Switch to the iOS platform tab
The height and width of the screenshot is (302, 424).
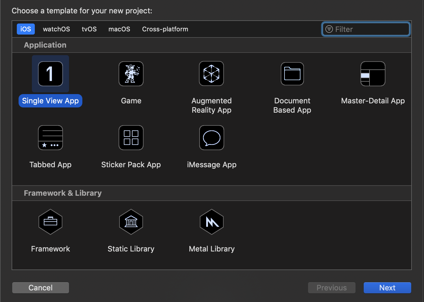point(26,29)
